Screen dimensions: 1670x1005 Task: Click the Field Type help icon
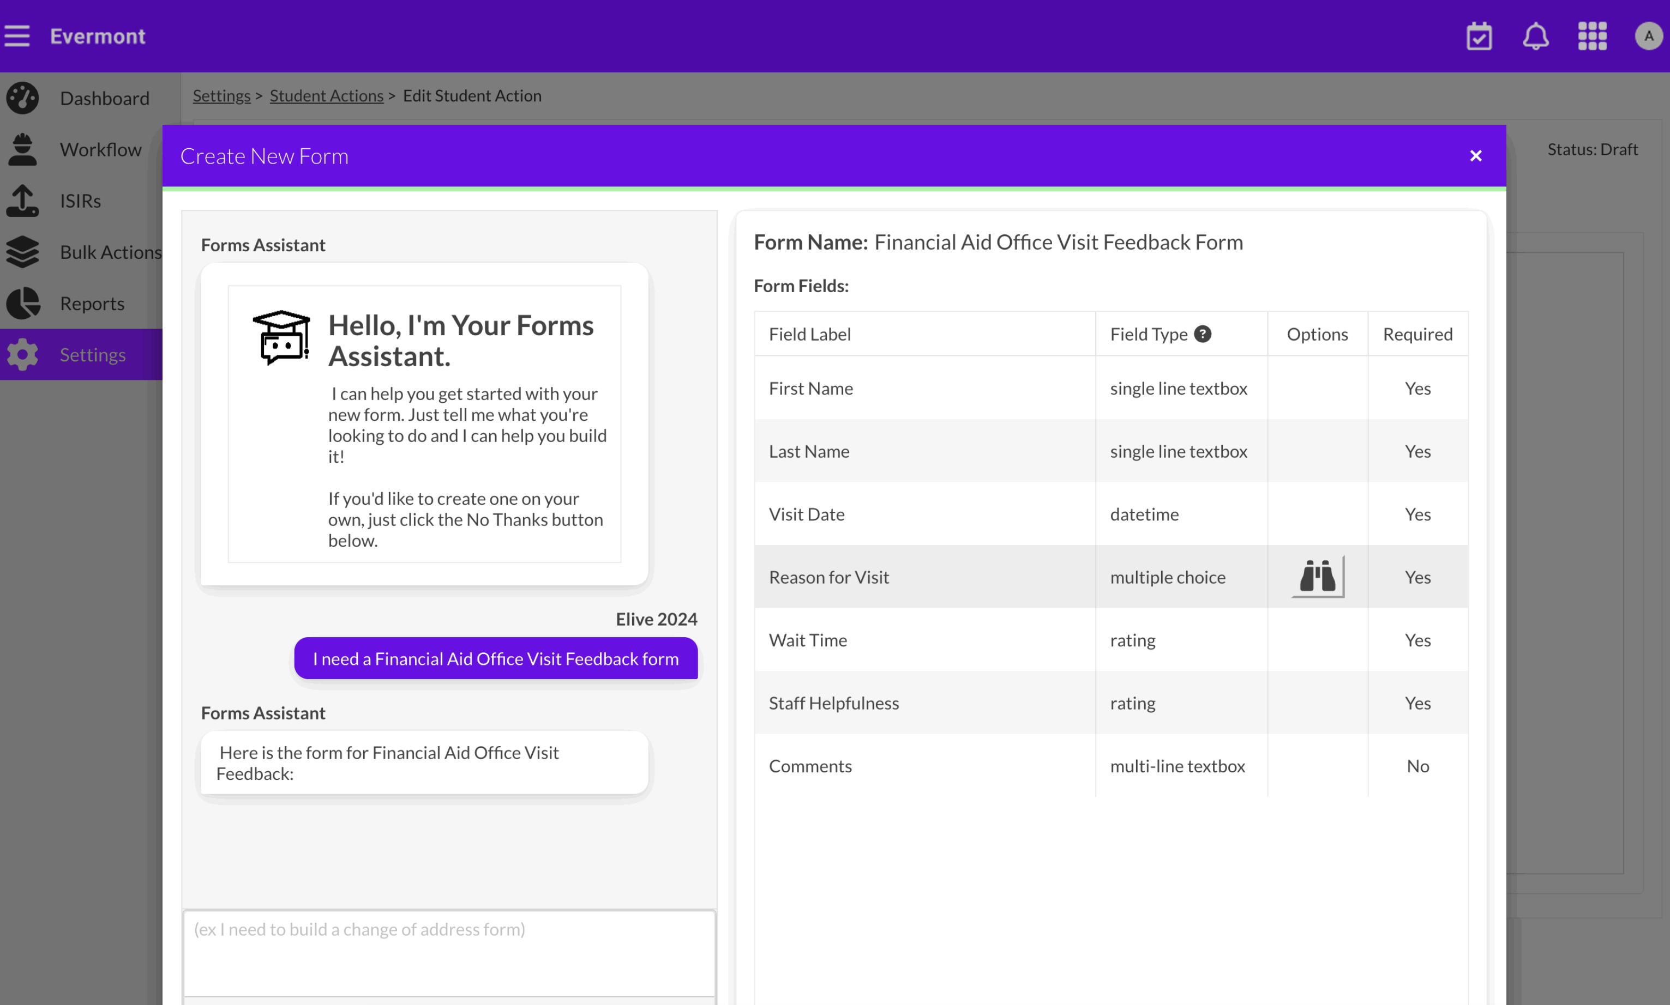pyautogui.click(x=1203, y=334)
